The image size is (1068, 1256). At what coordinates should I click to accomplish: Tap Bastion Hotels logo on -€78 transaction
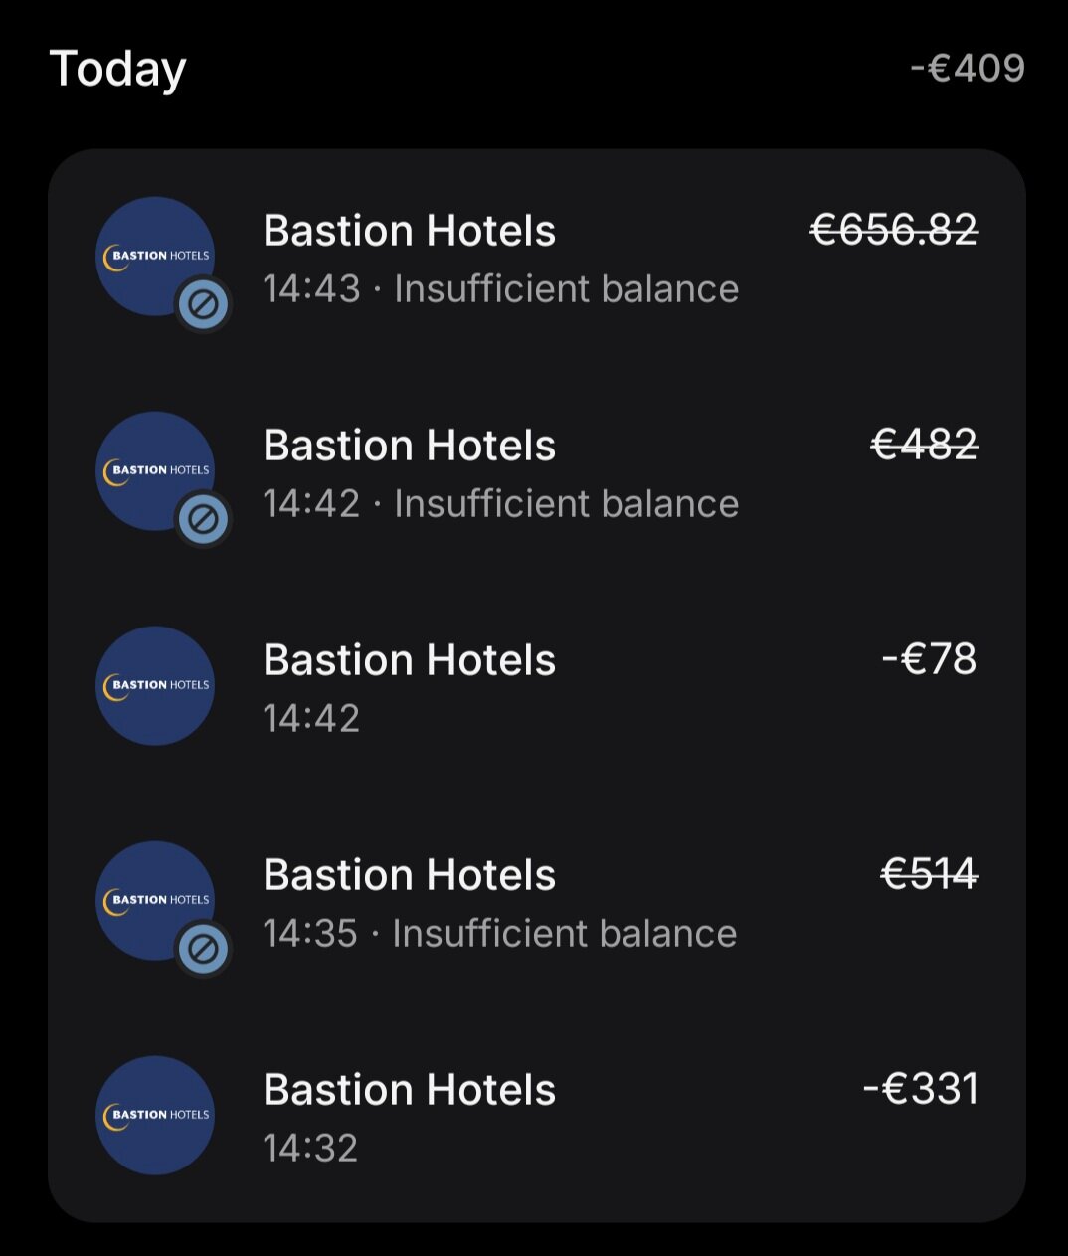[x=155, y=685]
